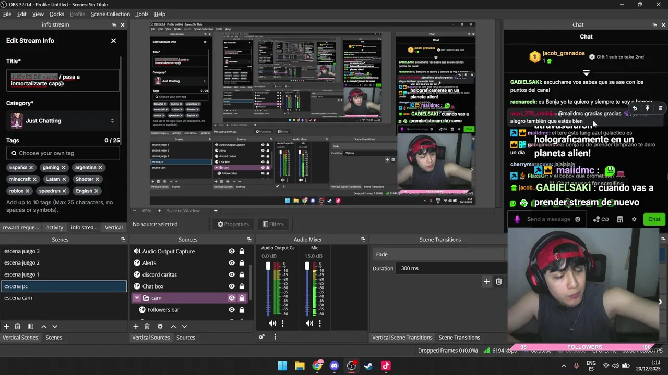Open scene filters icon in Scenes toolbar
This screenshot has height=375, width=668.
coord(30,327)
